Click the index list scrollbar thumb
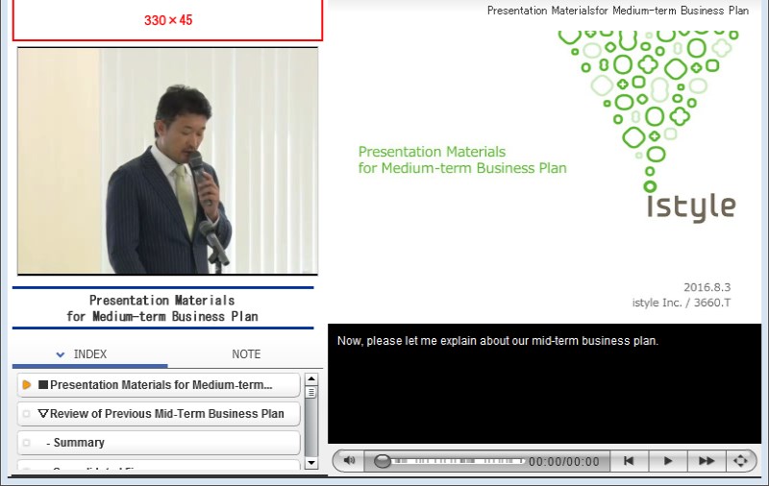 coord(310,393)
